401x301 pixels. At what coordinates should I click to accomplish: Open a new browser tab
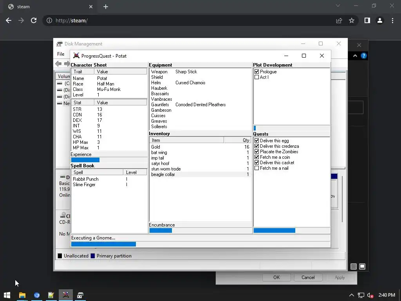[106, 7]
